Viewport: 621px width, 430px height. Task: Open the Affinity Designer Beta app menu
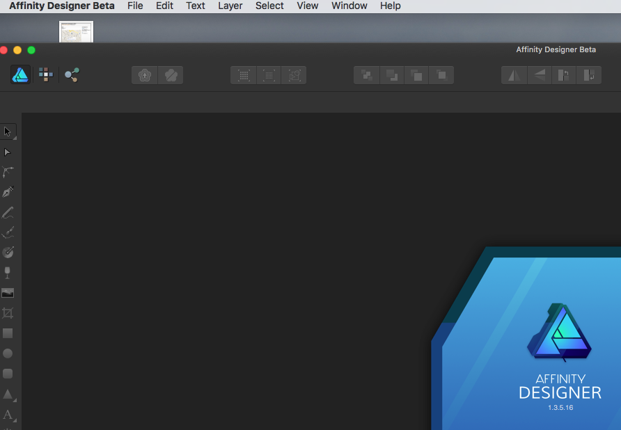point(62,6)
